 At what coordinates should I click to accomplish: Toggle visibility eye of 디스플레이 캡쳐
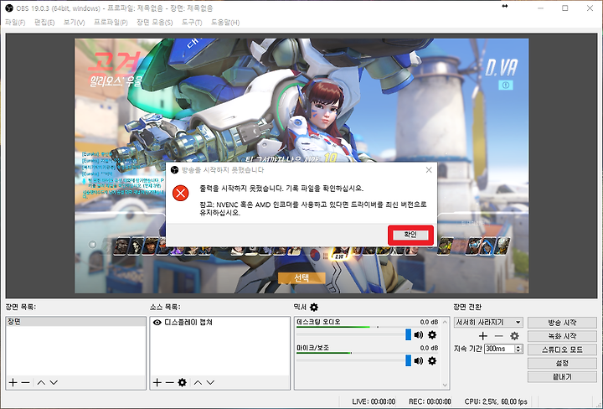point(157,323)
